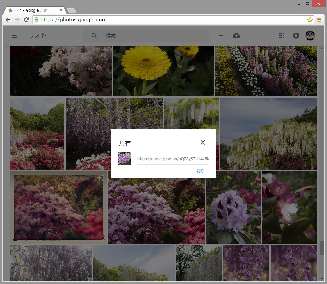Click the green padlock security icon
The height and width of the screenshot is (284, 327).
pyautogui.click(x=36, y=20)
